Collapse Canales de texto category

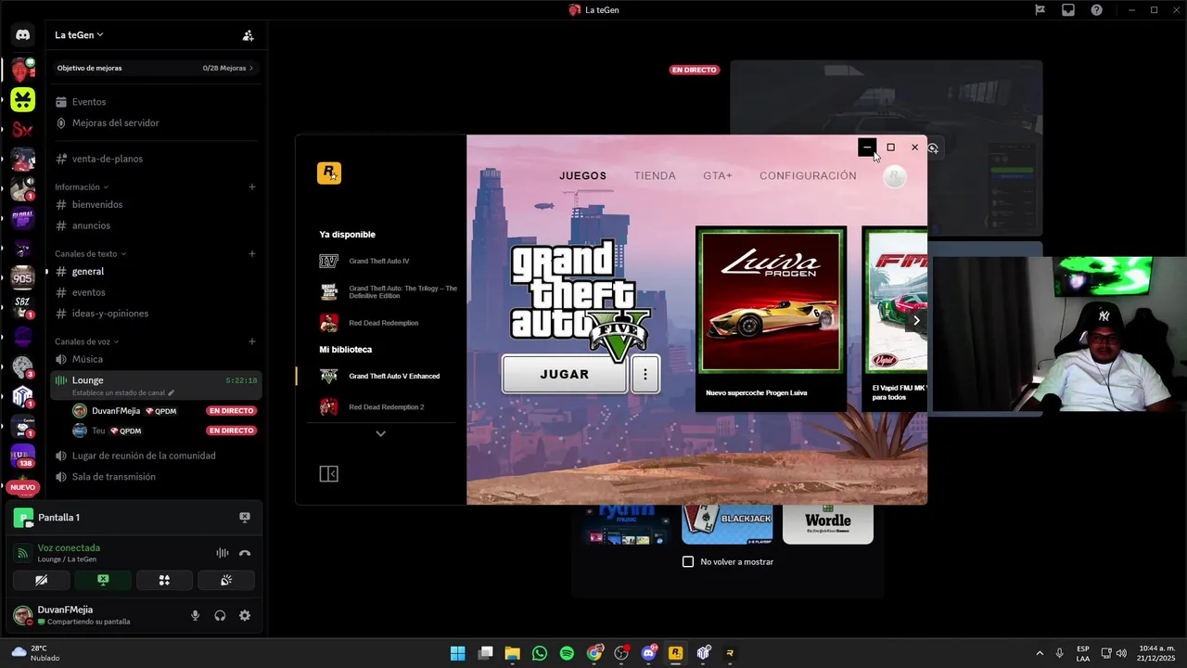91,253
